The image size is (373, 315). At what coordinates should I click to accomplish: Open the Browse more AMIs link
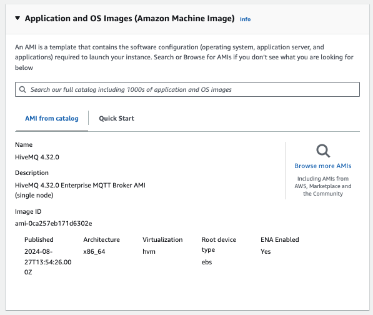point(323,166)
